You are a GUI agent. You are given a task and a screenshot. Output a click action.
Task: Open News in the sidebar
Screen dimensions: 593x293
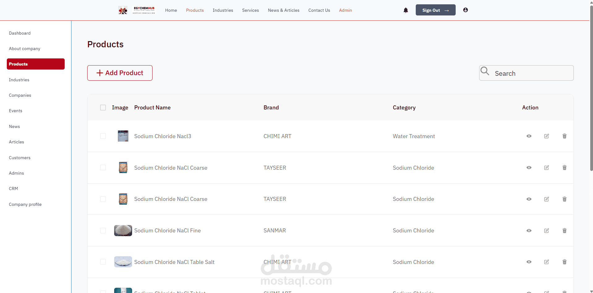click(x=14, y=126)
